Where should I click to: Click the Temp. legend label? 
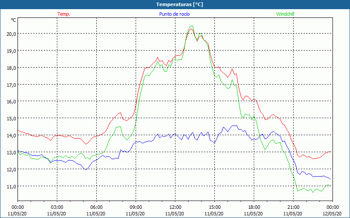tap(64, 14)
